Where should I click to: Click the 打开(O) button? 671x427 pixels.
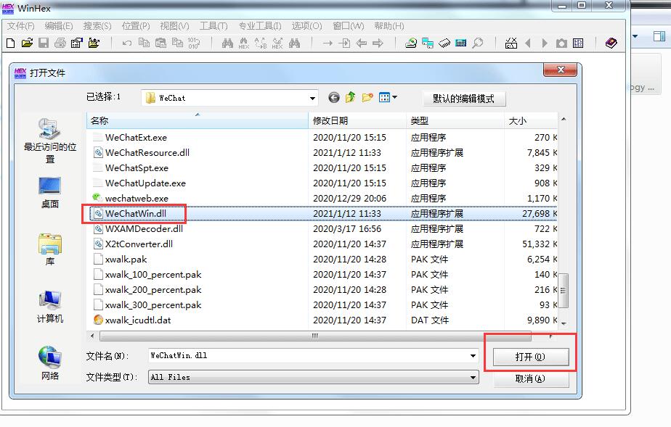pyautogui.click(x=530, y=357)
